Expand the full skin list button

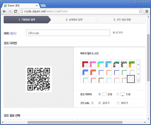(x=138, y=81)
